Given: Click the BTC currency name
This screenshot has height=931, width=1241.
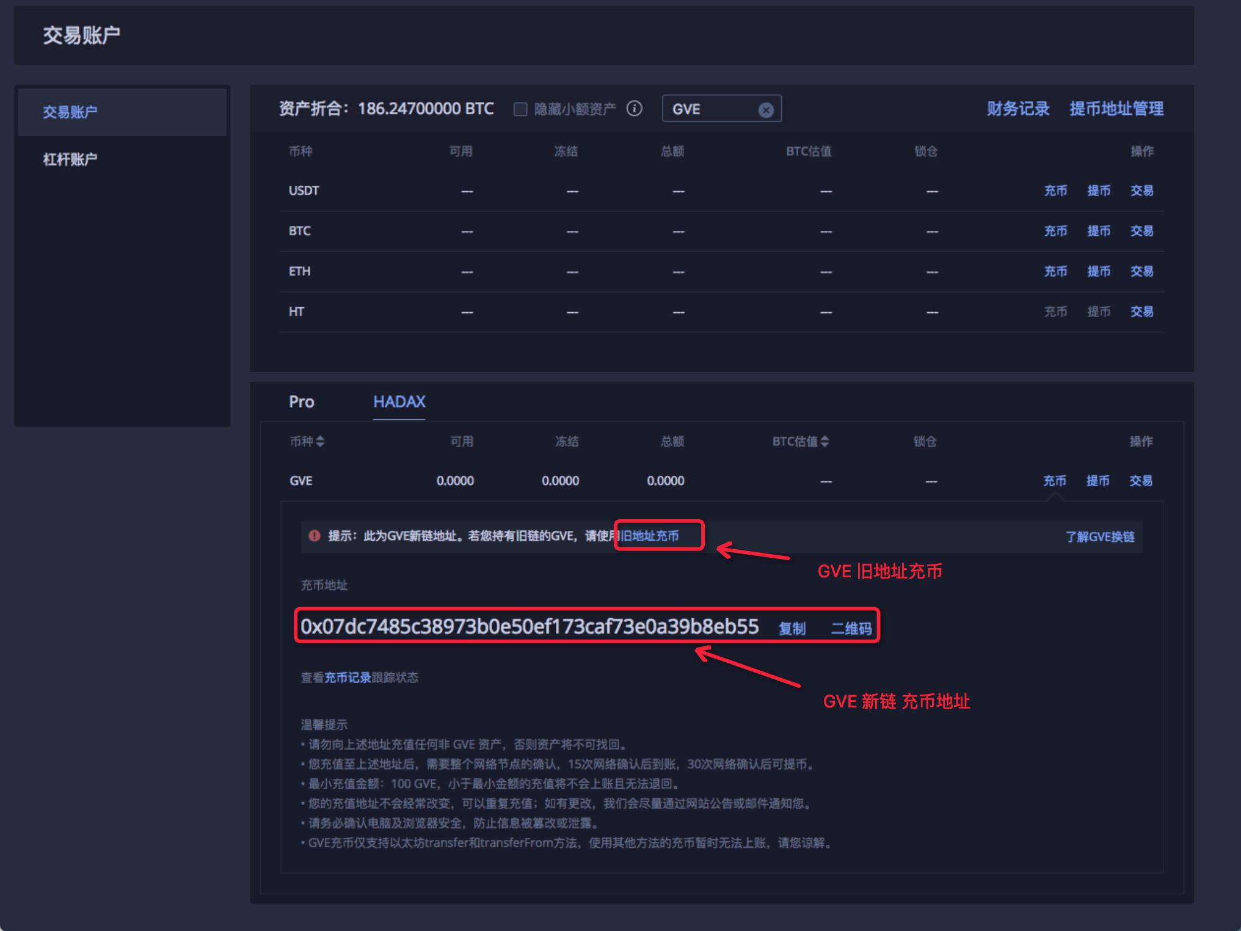Looking at the screenshot, I should tap(299, 231).
